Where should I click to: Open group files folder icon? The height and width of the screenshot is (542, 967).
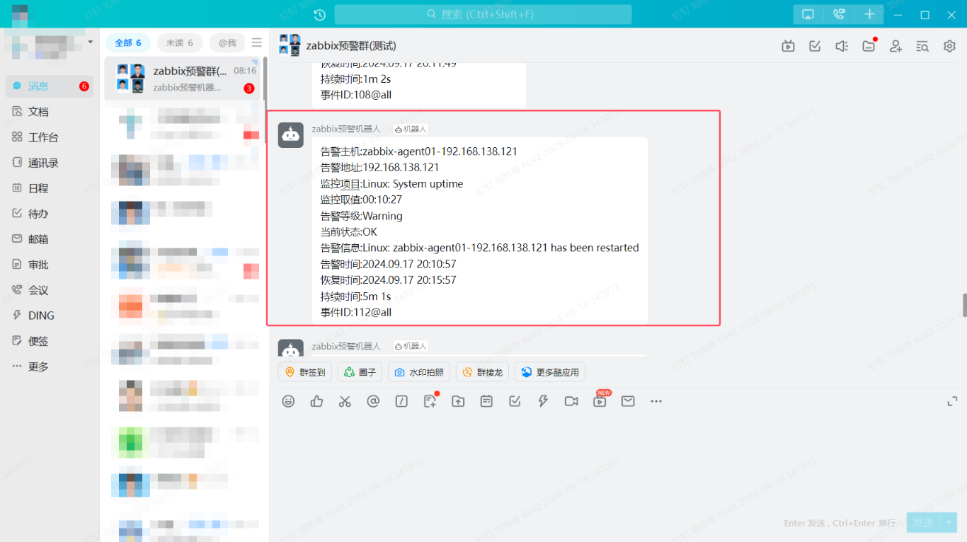pos(869,46)
